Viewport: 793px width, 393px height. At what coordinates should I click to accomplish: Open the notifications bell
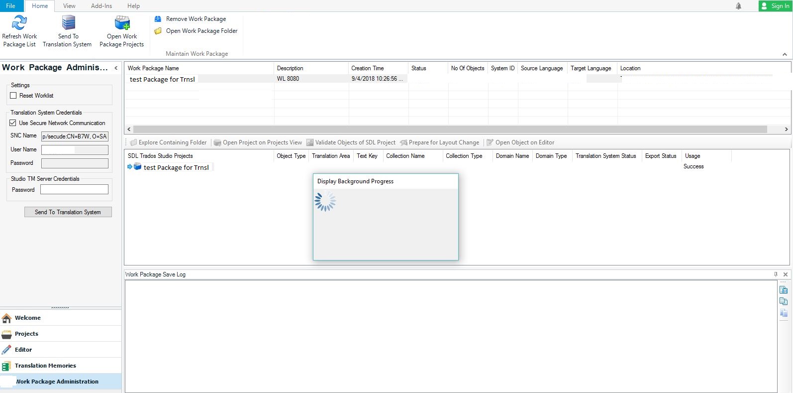point(738,6)
